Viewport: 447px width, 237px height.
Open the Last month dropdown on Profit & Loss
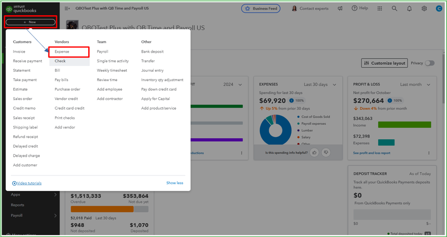tap(415, 84)
